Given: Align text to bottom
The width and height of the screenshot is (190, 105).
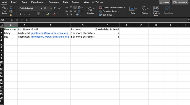Looking at the screenshot, I should pos(75,7).
